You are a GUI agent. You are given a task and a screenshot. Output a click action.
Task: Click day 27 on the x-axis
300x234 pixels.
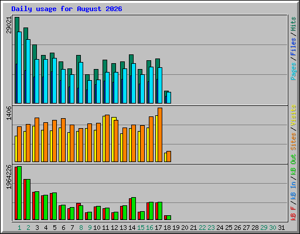(246, 228)
